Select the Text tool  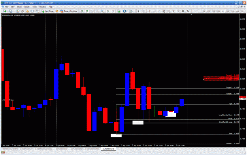tap(173, 11)
